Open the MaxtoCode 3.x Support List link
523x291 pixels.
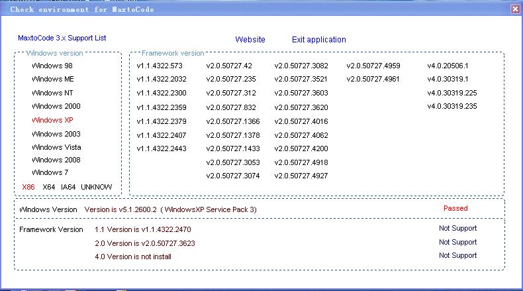pos(62,38)
